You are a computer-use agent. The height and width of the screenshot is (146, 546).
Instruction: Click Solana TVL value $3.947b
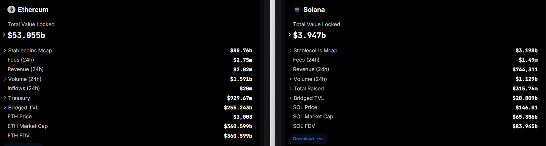pos(310,35)
